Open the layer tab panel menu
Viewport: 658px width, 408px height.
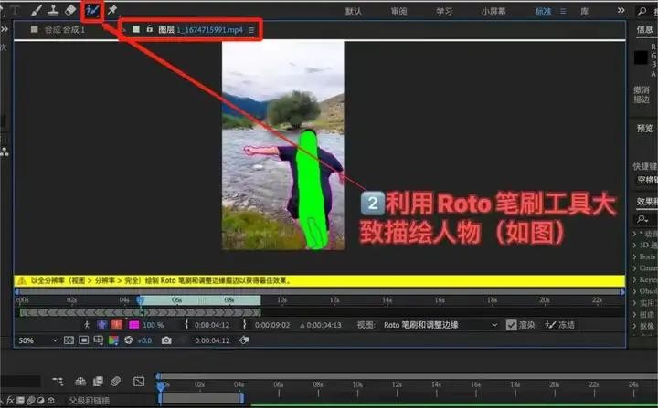click(x=251, y=30)
